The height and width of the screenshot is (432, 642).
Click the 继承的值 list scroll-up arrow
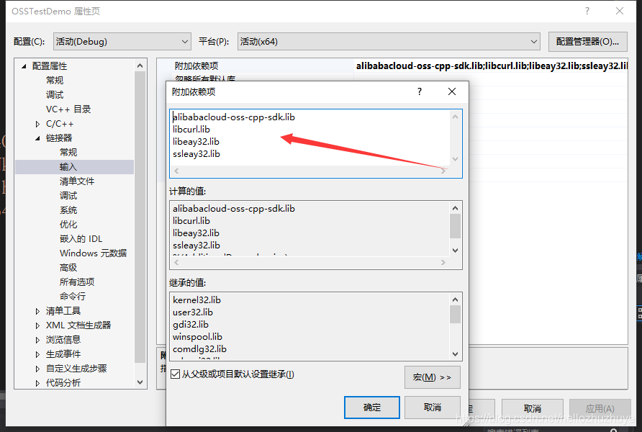pos(455,300)
